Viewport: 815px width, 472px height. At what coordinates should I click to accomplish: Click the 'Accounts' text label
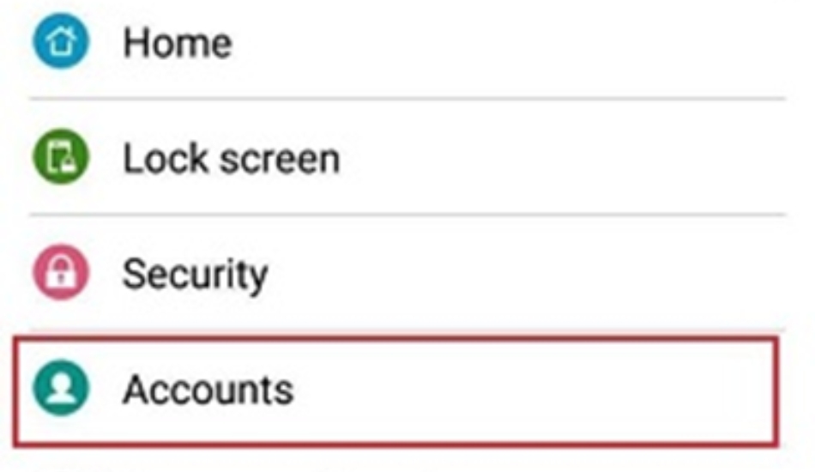pos(208,390)
